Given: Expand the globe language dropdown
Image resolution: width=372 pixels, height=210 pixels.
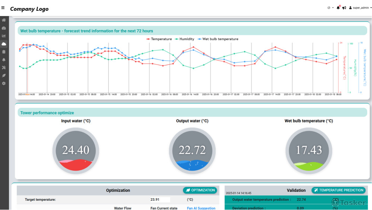Looking at the screenshot, I should tap(330, 8).
